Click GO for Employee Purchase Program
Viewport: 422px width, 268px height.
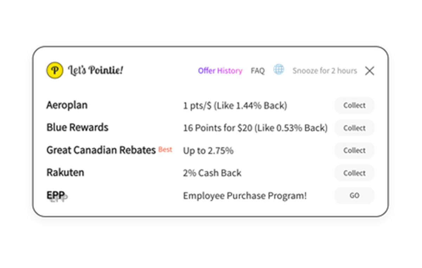(354, 195)
